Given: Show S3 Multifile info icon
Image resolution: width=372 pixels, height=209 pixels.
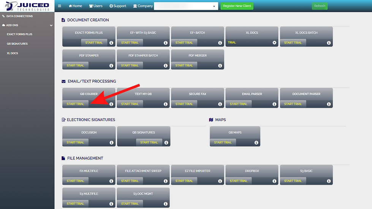Looking at the screenshot, I should 111,204.
